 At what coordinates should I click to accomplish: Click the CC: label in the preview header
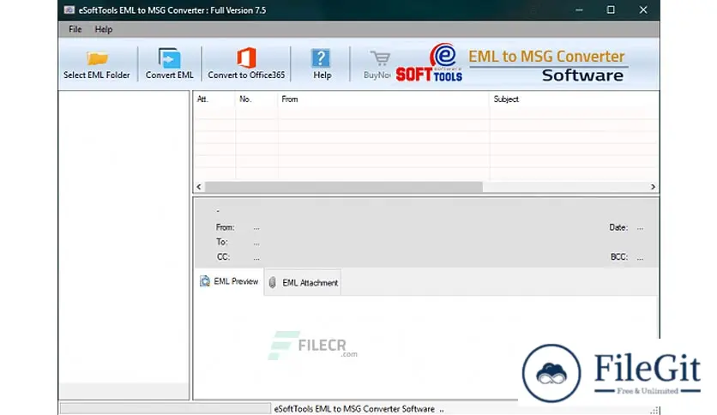pyautogui.click(x=223, y=257)
